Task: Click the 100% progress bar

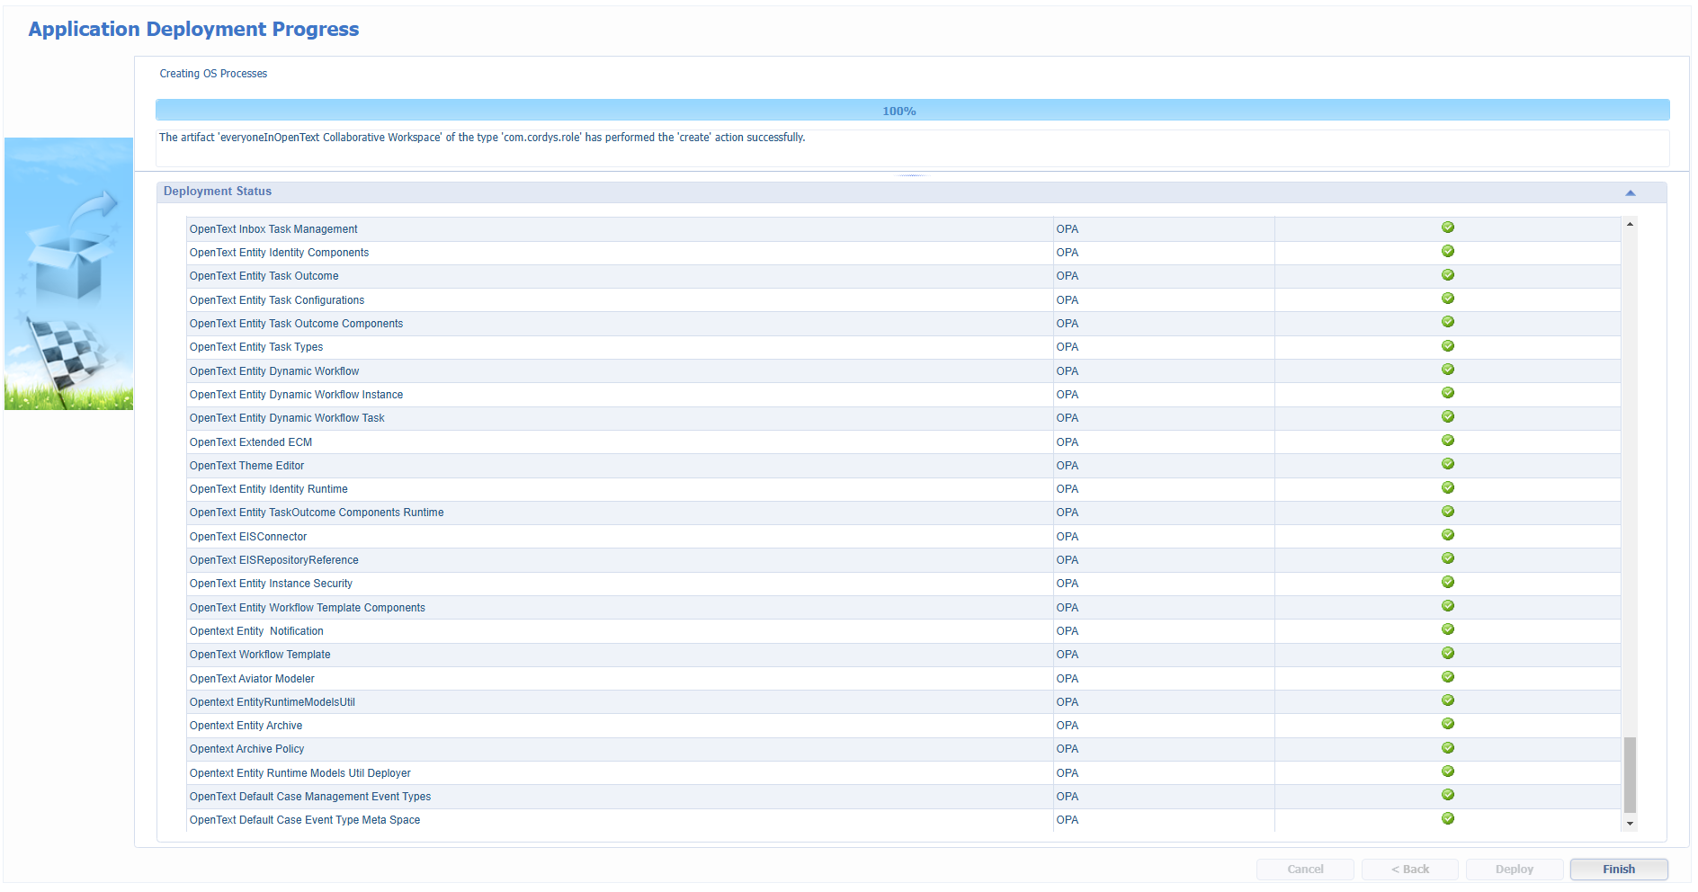Action: pyautogui.click(x=913, y=111)
